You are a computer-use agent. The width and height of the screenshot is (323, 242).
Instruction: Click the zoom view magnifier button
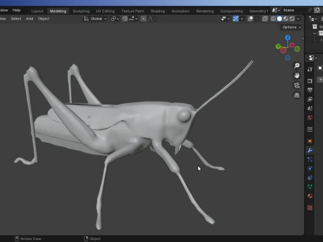(297, 66)
